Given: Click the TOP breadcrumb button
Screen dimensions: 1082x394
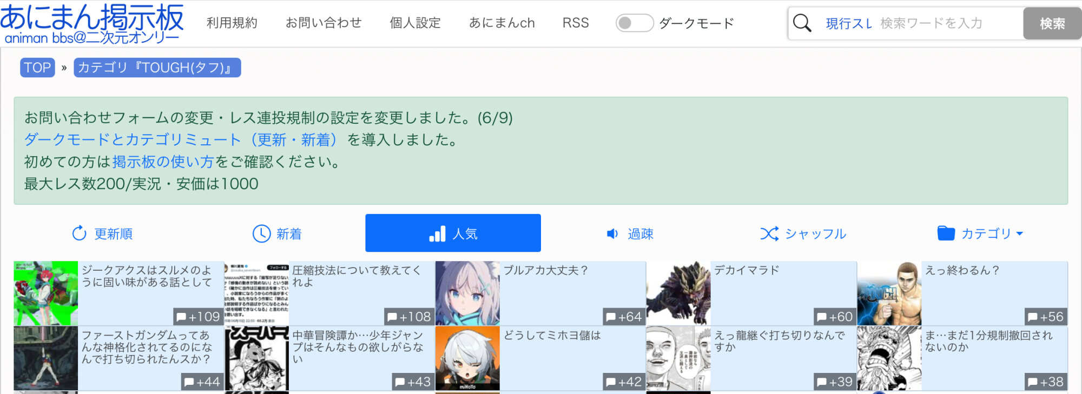Looking at the screenshot, I should point(37,68).
